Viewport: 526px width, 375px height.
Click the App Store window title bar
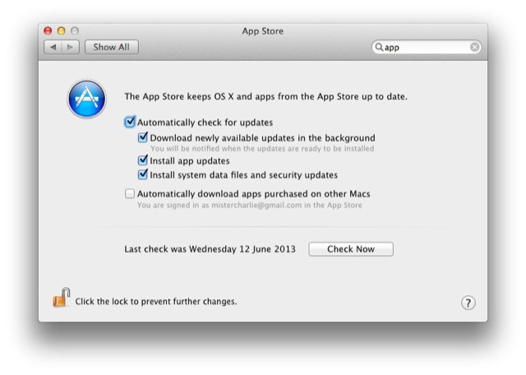[x=262, y=31]
